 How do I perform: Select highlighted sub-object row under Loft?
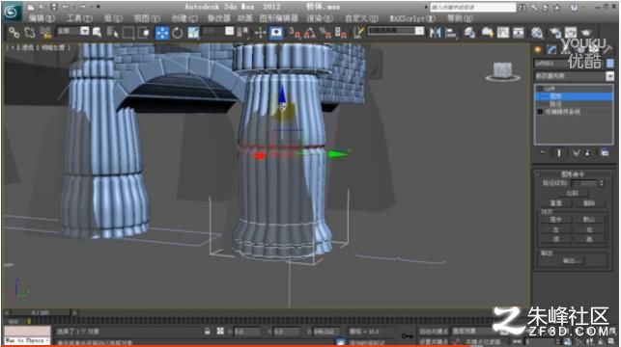[574, 96]
